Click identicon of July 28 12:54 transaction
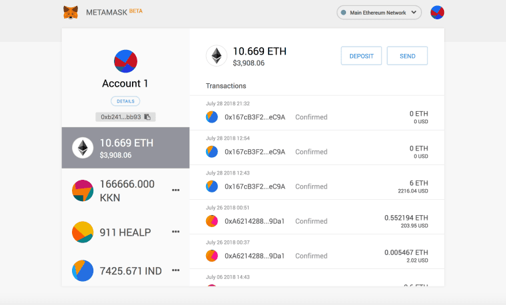The image size is (506, 305). pos(212,152)
